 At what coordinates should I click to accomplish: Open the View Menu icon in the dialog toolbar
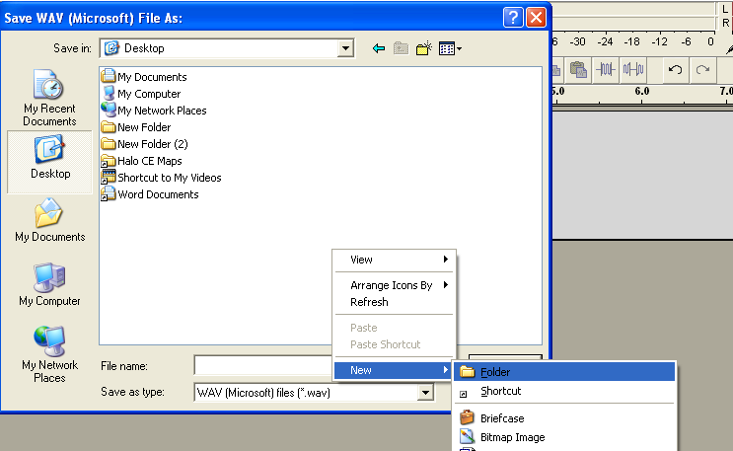coord(450,48)
